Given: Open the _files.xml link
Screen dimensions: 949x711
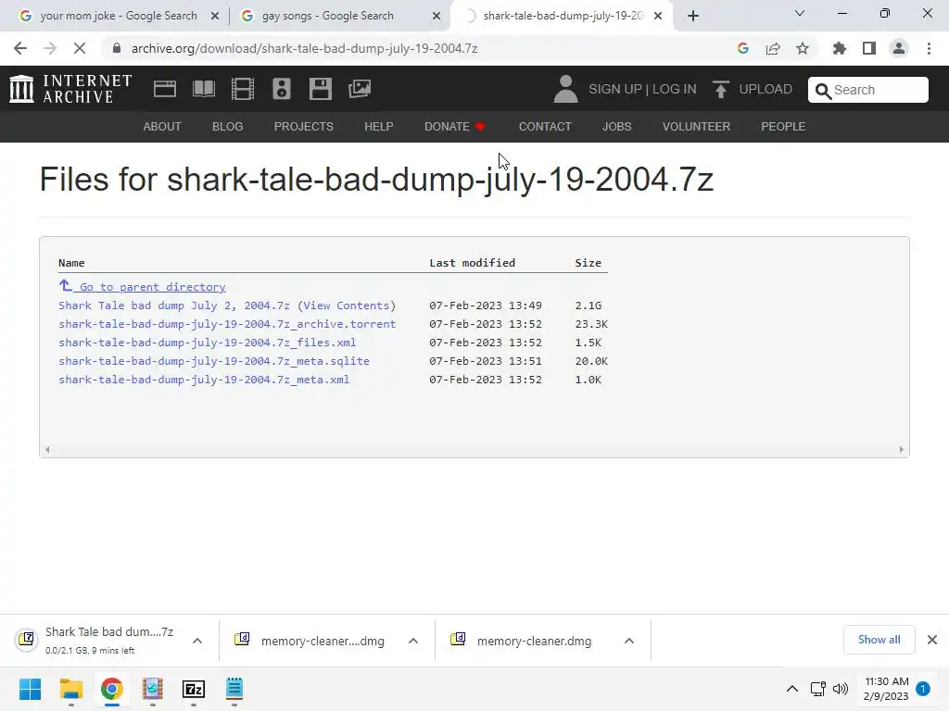Looking at the screenshot, I should point(207,343).
